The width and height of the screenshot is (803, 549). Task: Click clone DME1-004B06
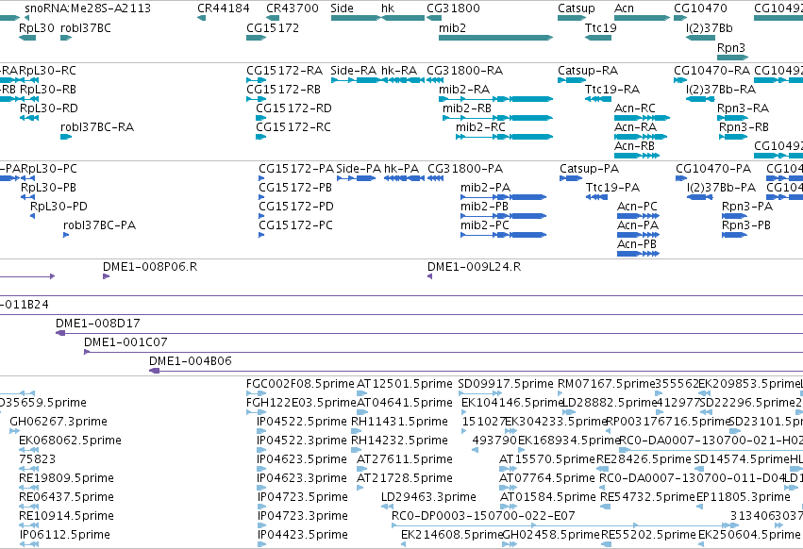pyautogui.click(x=191, y=361)
